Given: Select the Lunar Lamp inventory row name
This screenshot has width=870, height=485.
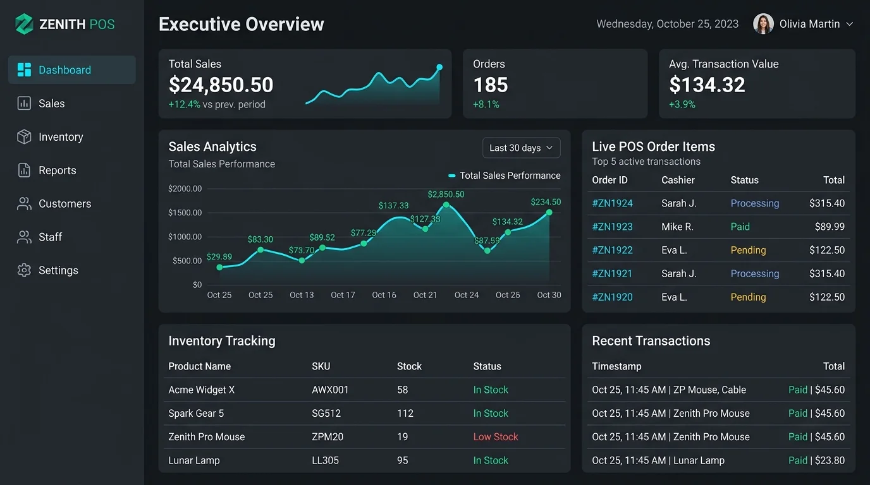Looking at the screenshot, I should [x=194, y=460].
